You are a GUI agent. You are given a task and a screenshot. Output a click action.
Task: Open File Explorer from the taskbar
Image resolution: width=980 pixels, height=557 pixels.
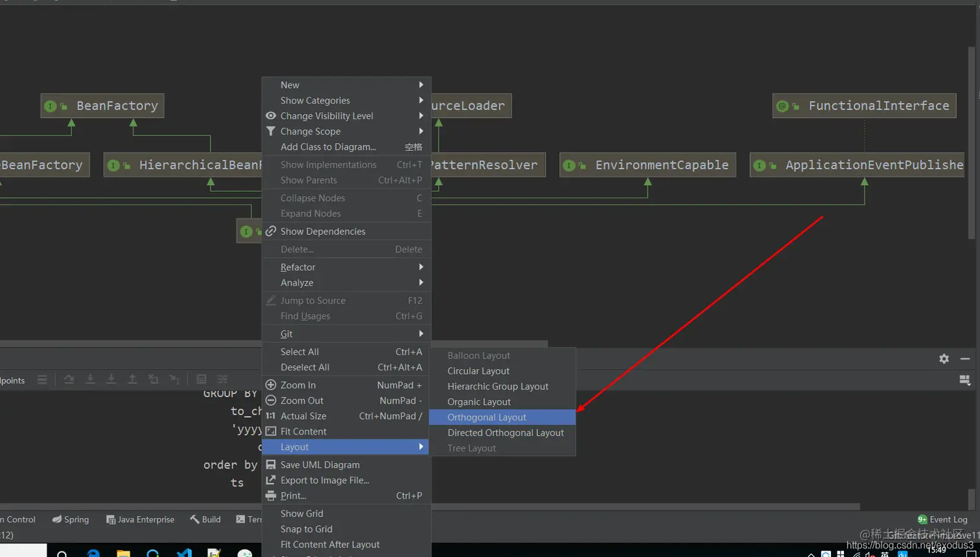(x=123, y=554)
